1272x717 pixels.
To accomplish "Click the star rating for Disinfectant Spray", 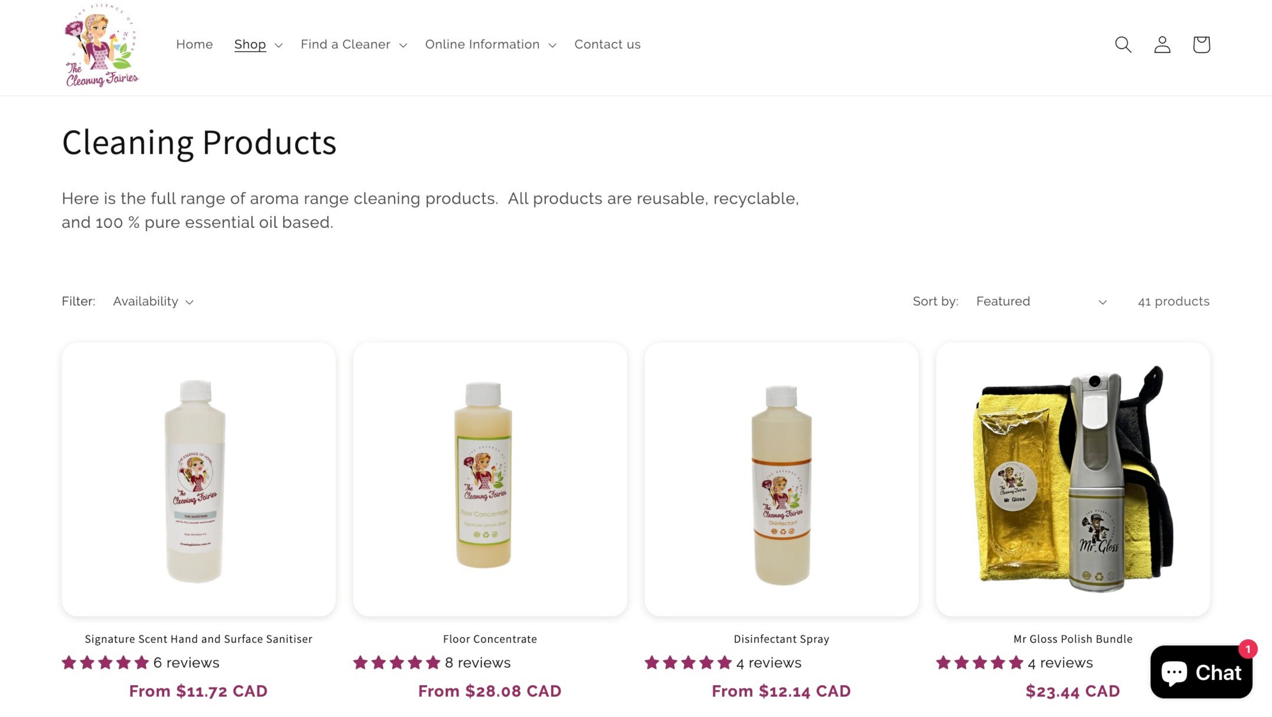I will click(x=687, y=662).
